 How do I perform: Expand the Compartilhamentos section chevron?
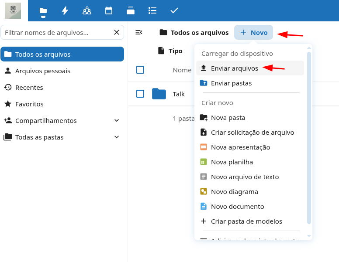(x=117, y=120)
